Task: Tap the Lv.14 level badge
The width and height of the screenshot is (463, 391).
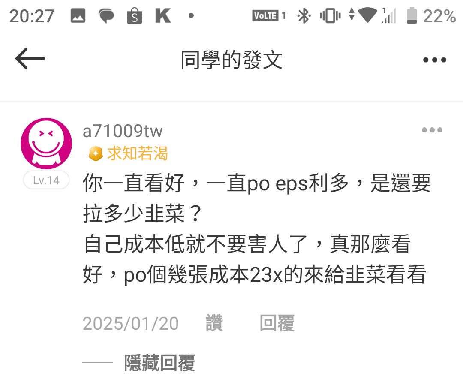Action: (x=46, y=180)
